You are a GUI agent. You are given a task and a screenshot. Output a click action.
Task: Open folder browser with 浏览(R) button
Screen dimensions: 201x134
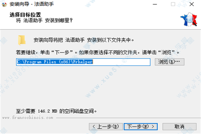tap(170, 62)
